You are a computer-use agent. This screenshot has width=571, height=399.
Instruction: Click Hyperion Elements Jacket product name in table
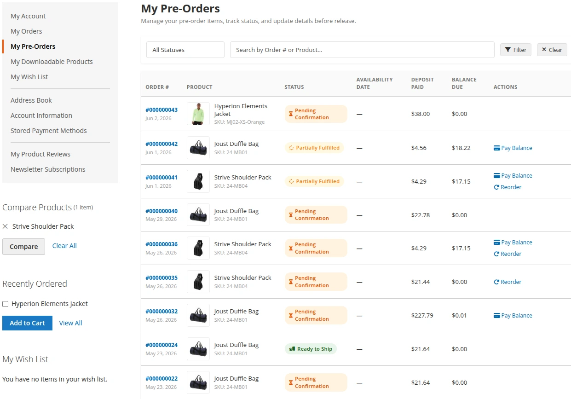point(241,110)
